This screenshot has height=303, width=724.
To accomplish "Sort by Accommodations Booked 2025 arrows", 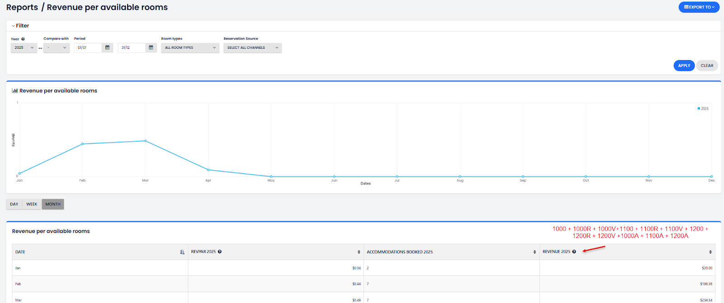I will click(534, 252).
